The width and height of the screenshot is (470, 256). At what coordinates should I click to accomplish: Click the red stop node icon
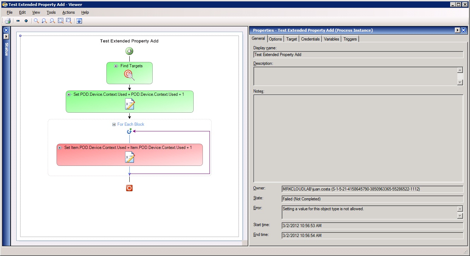(x=129, y=188)
